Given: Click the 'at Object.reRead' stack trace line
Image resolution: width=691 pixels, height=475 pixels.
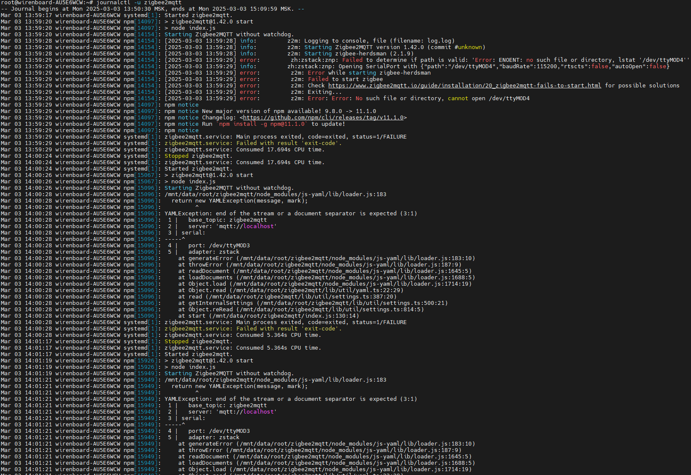Looking at the screenshot, I should pos(301,310).
